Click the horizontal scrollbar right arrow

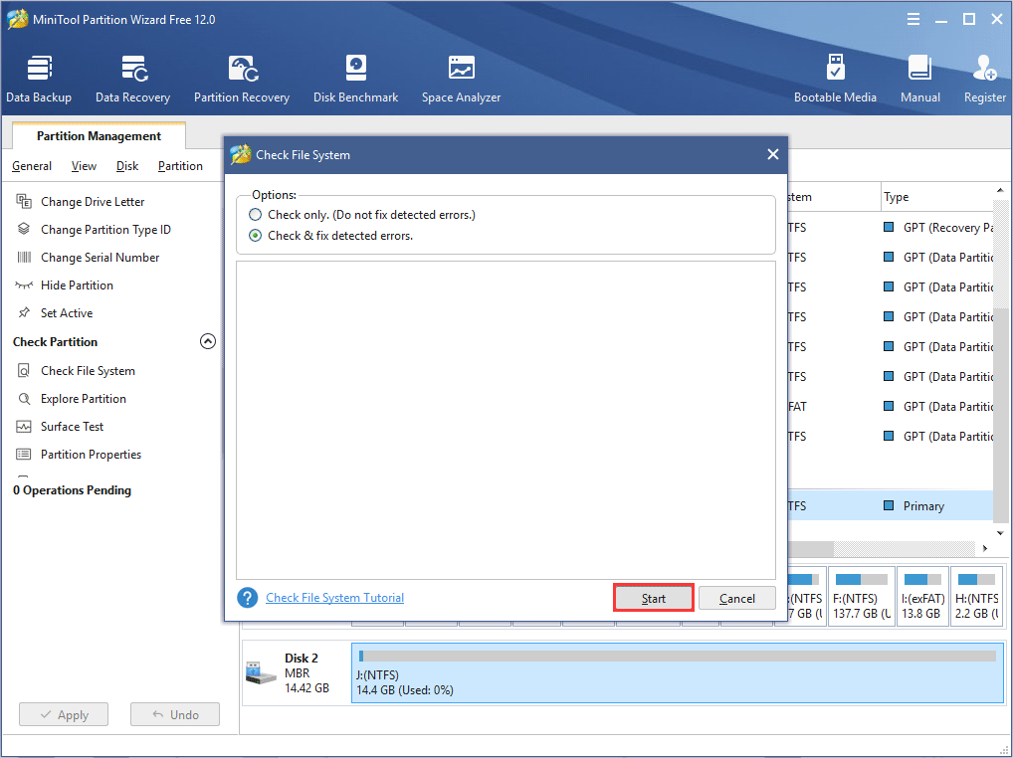(984, 548)
